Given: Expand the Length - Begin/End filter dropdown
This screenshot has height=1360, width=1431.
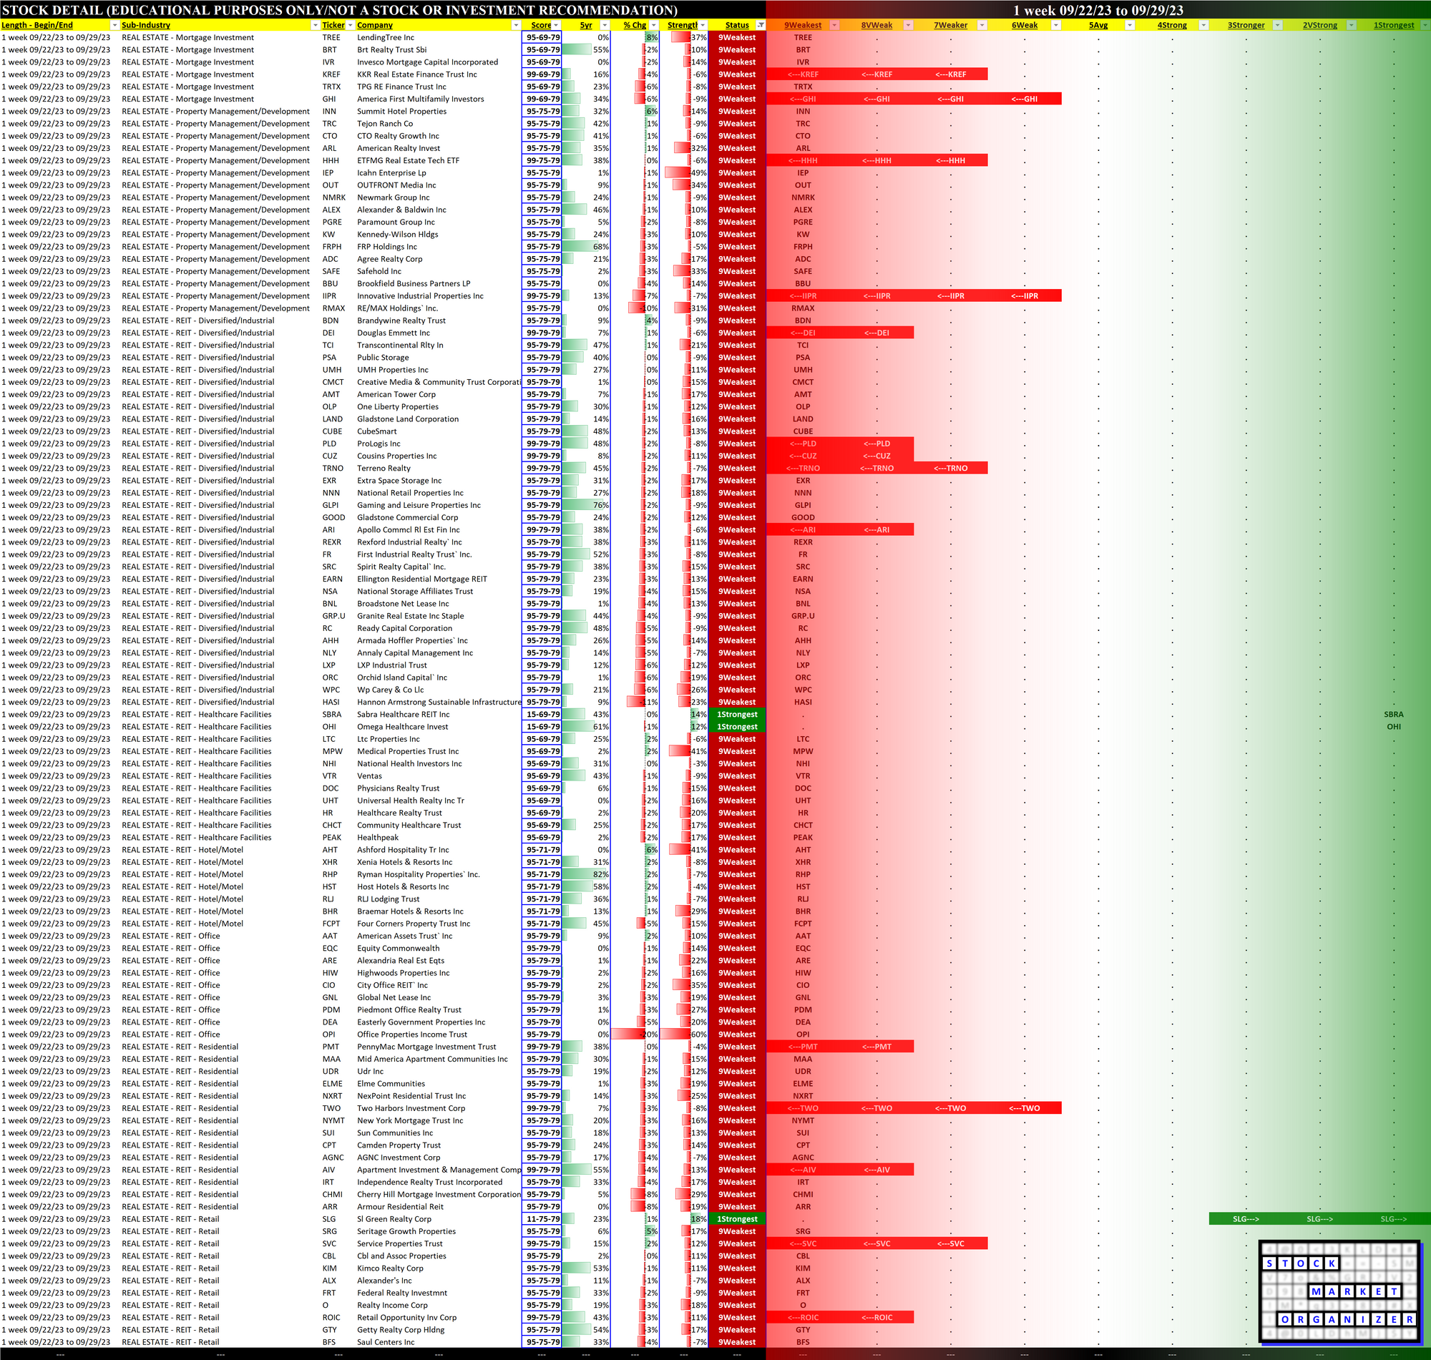Looking at the screenshot, I should [114, 25].
